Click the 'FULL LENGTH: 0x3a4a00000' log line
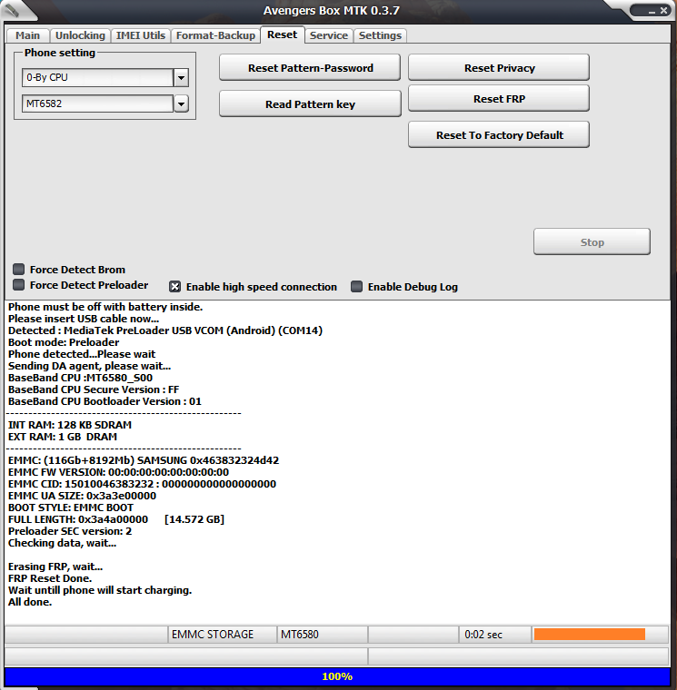Image resolution: width=677 pixels, height=690 pixels. (x=115, y=519)
